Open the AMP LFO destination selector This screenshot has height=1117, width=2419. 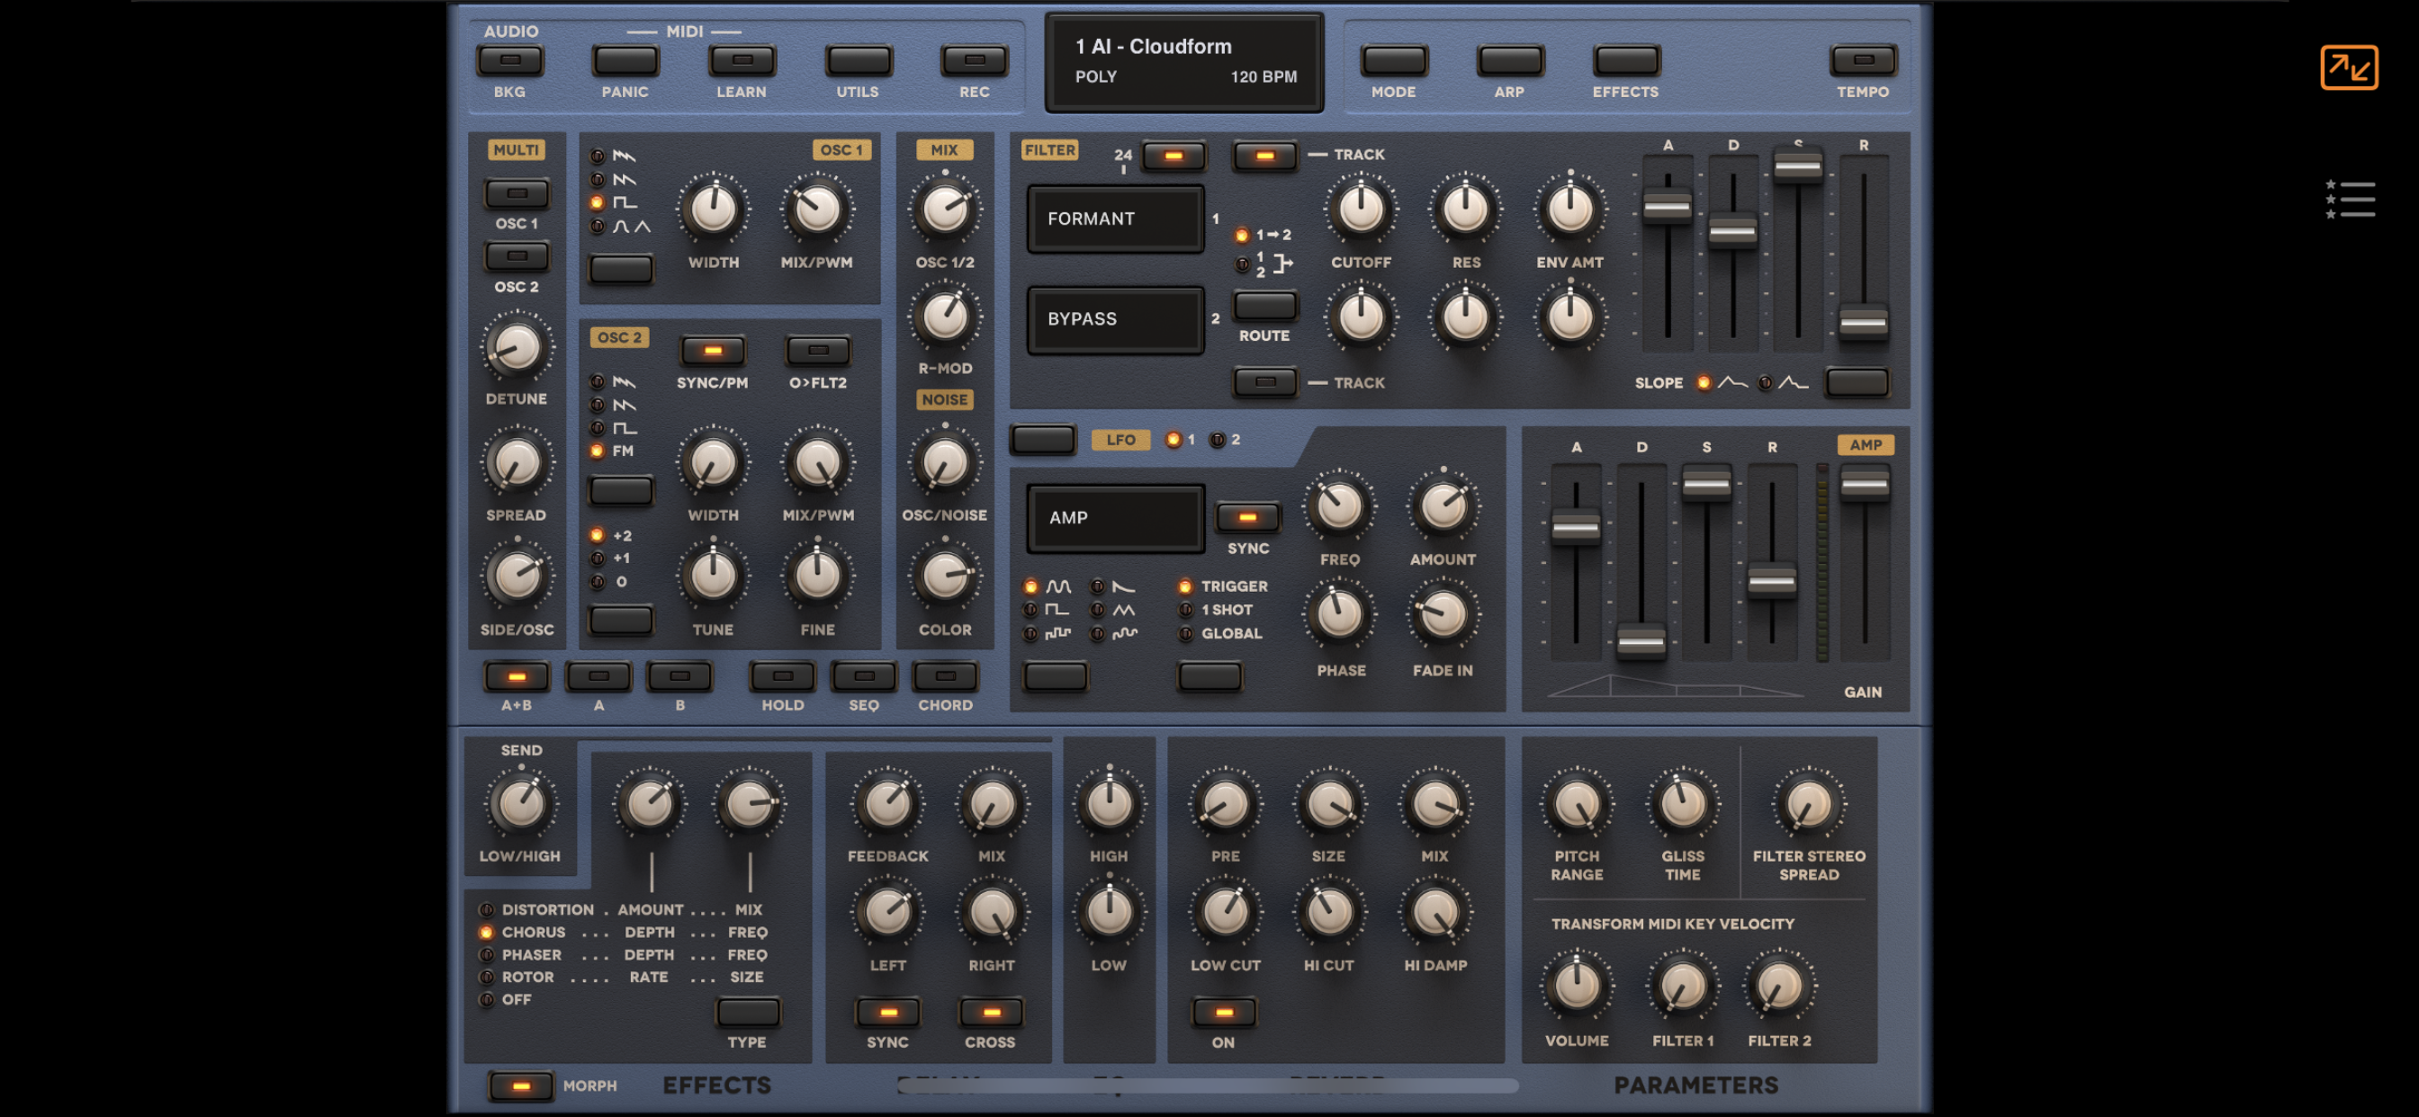(1115, 517)
